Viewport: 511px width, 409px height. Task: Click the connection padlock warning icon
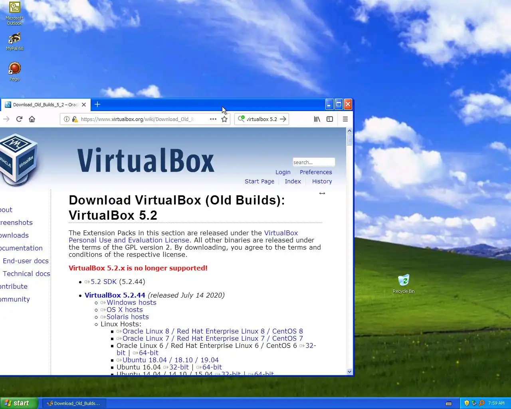[74, 119]
